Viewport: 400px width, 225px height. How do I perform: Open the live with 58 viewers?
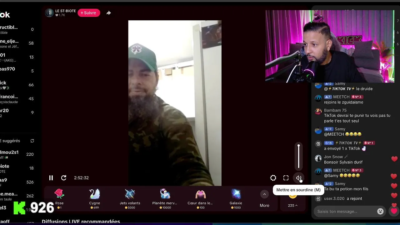pyautogui.click(x=17, y=43)
